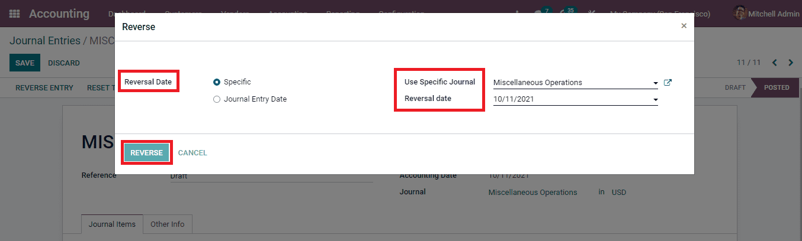Switch to the Other Info tab
The image size is (802, 241).
click(168, 224)
